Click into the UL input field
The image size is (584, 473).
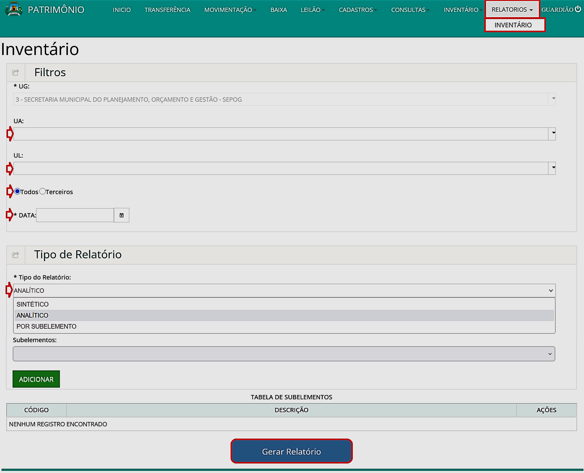281,168
